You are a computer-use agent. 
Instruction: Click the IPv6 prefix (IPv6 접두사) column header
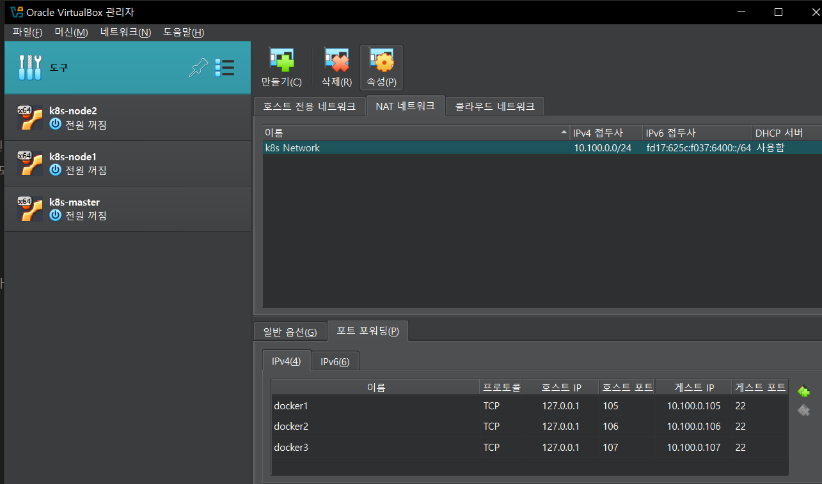[697, 133]
